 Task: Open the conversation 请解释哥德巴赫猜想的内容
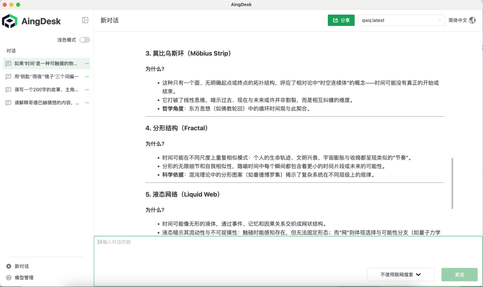pyautogui.click(x=47, y=102)
